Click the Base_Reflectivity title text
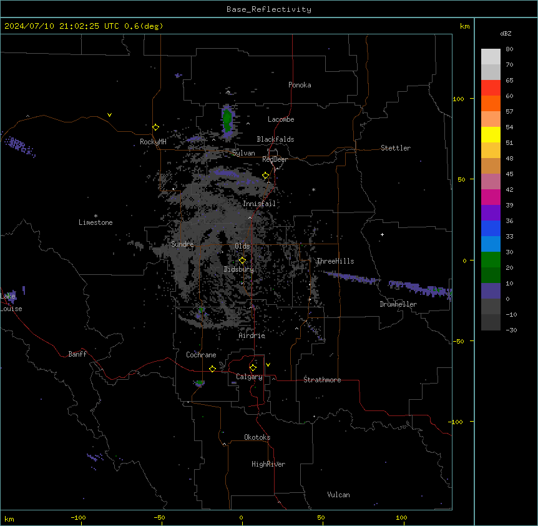The image size is (538, 526). point(269,9)
